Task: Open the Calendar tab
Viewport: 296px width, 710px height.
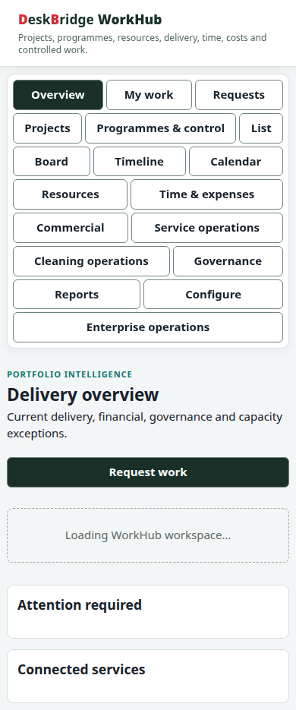Action: [x=236, y=162]
